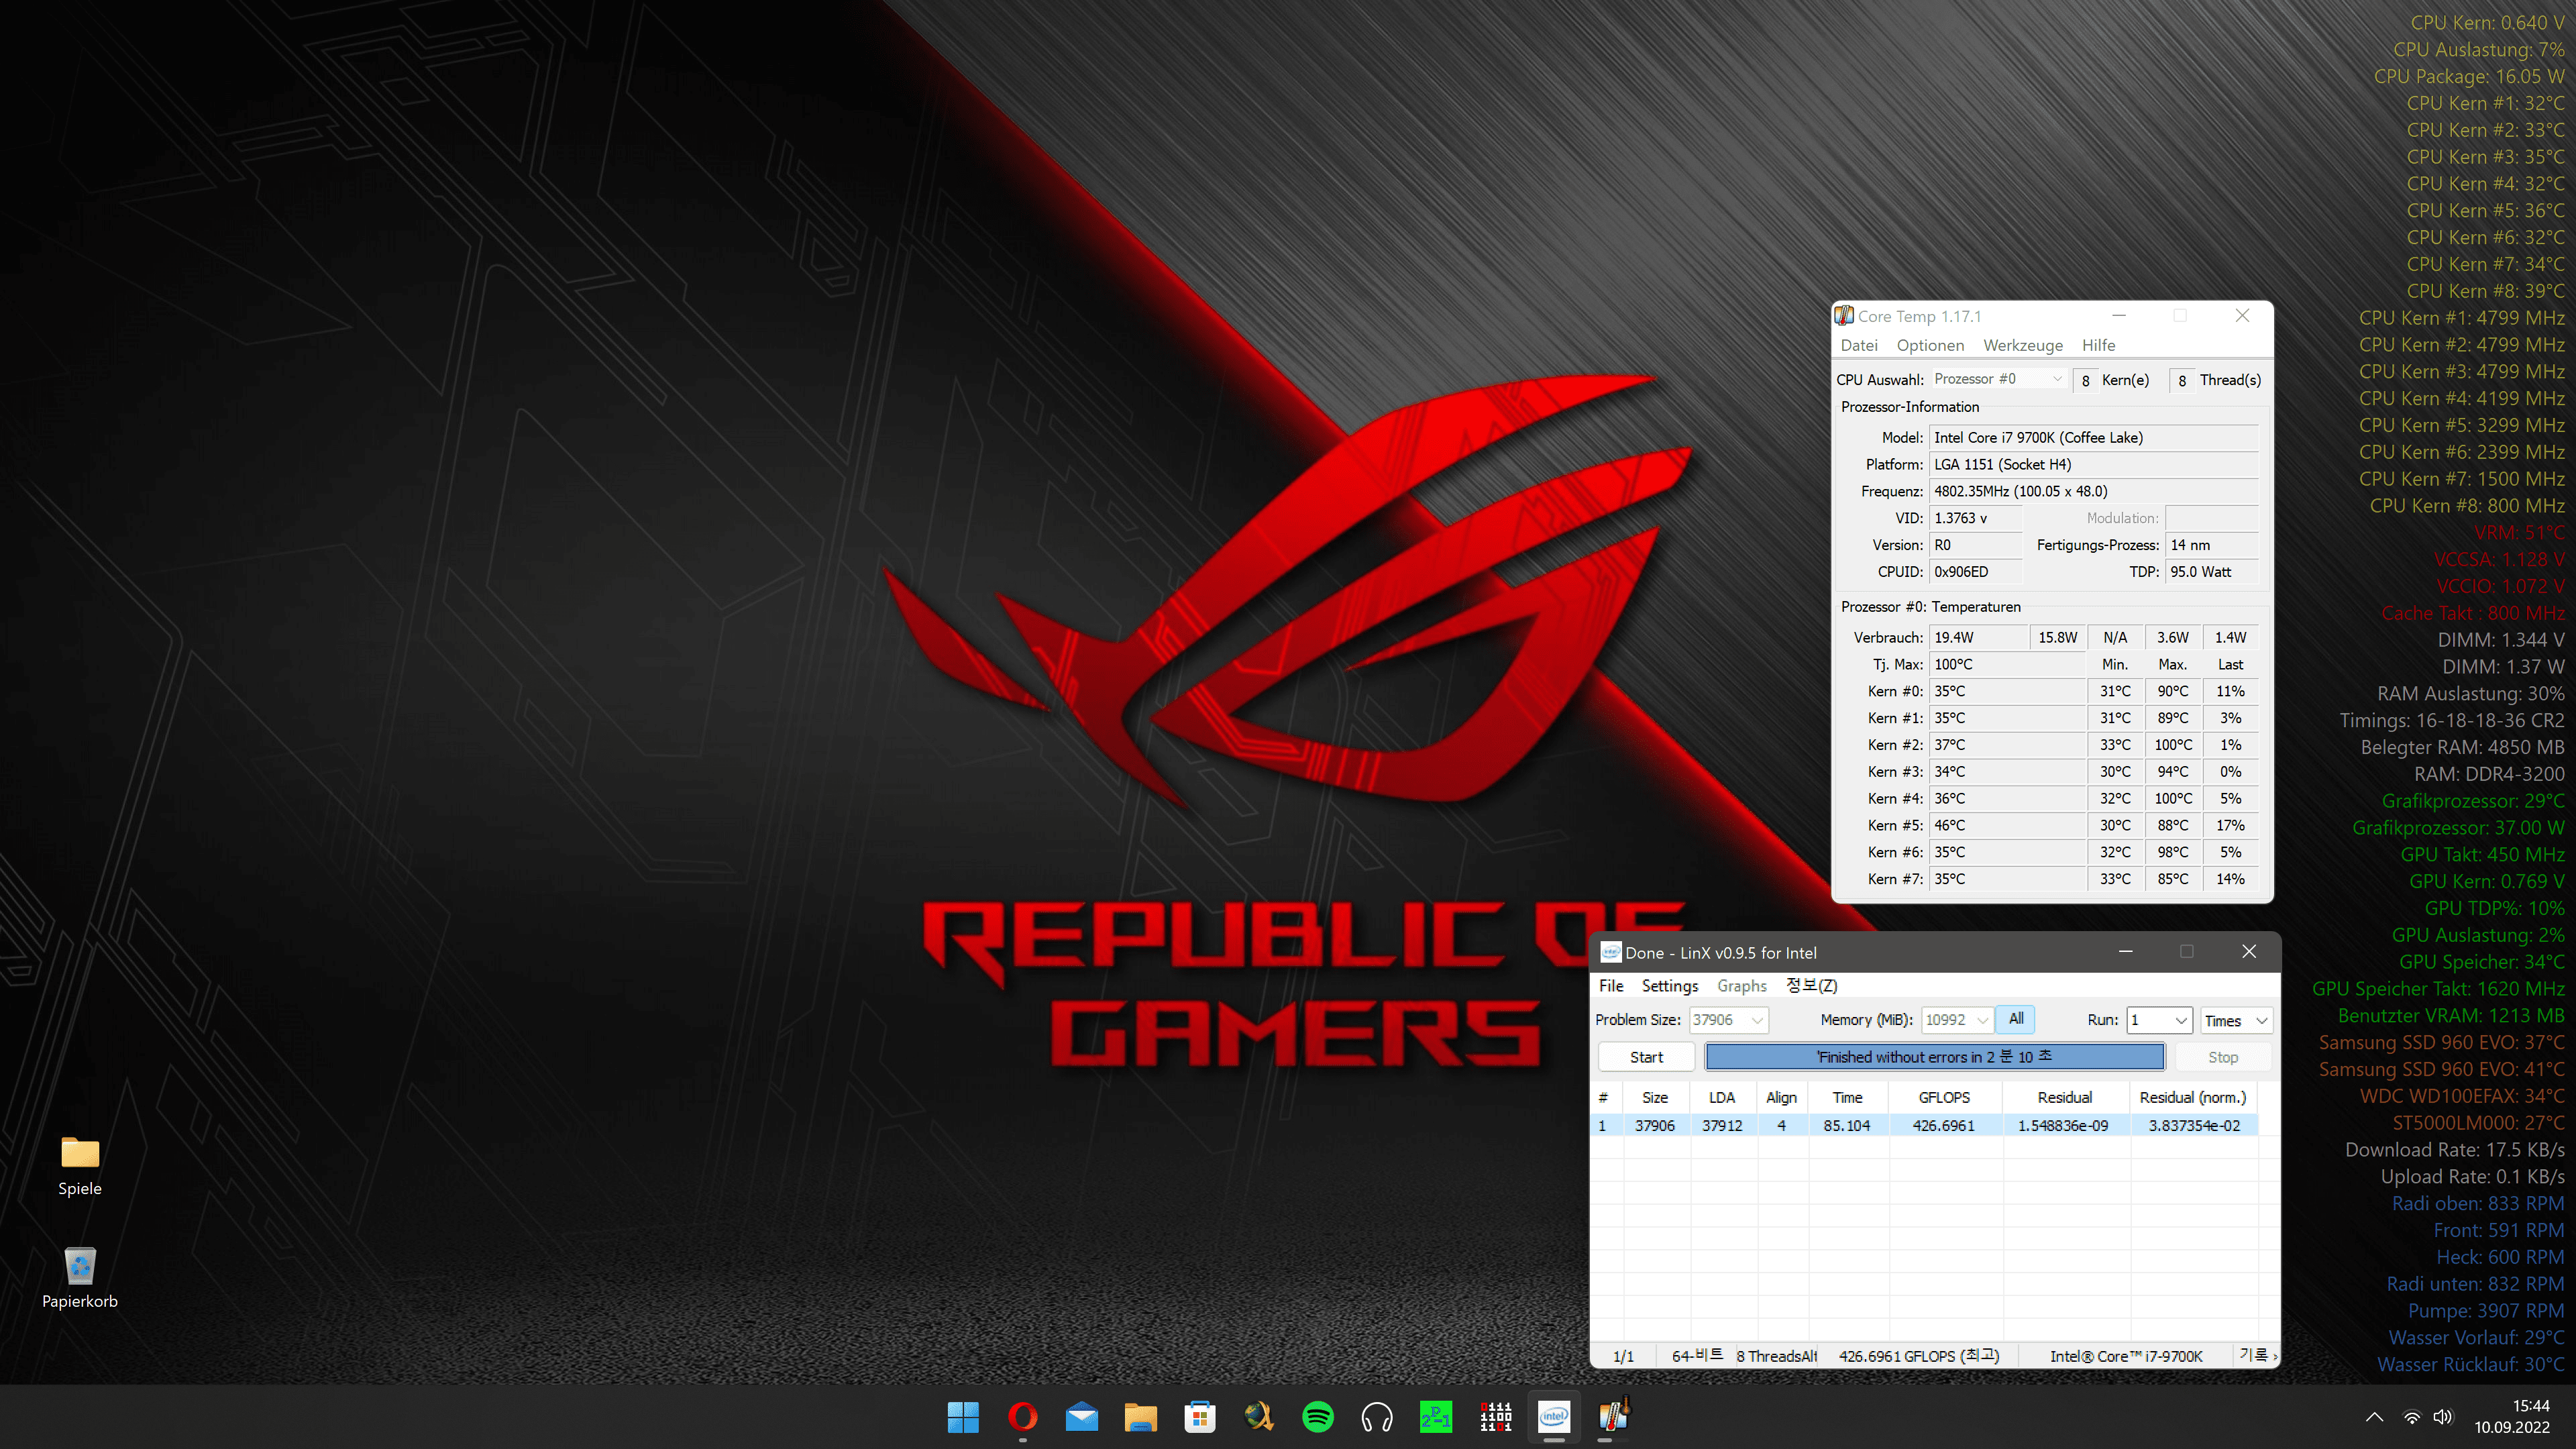
Task: Click the GFLOPS column header
Action: click(1945, 1098)
